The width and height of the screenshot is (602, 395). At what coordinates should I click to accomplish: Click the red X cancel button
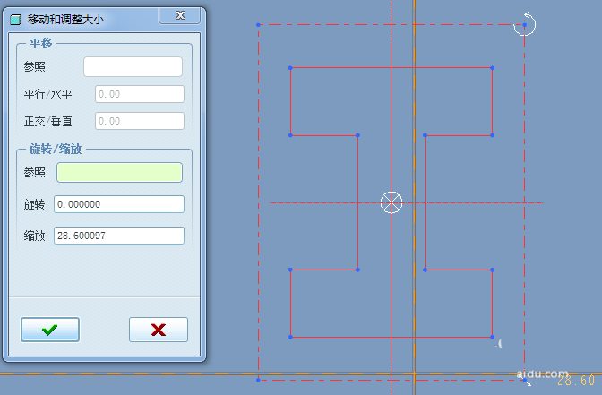click(x=159, y=330)
